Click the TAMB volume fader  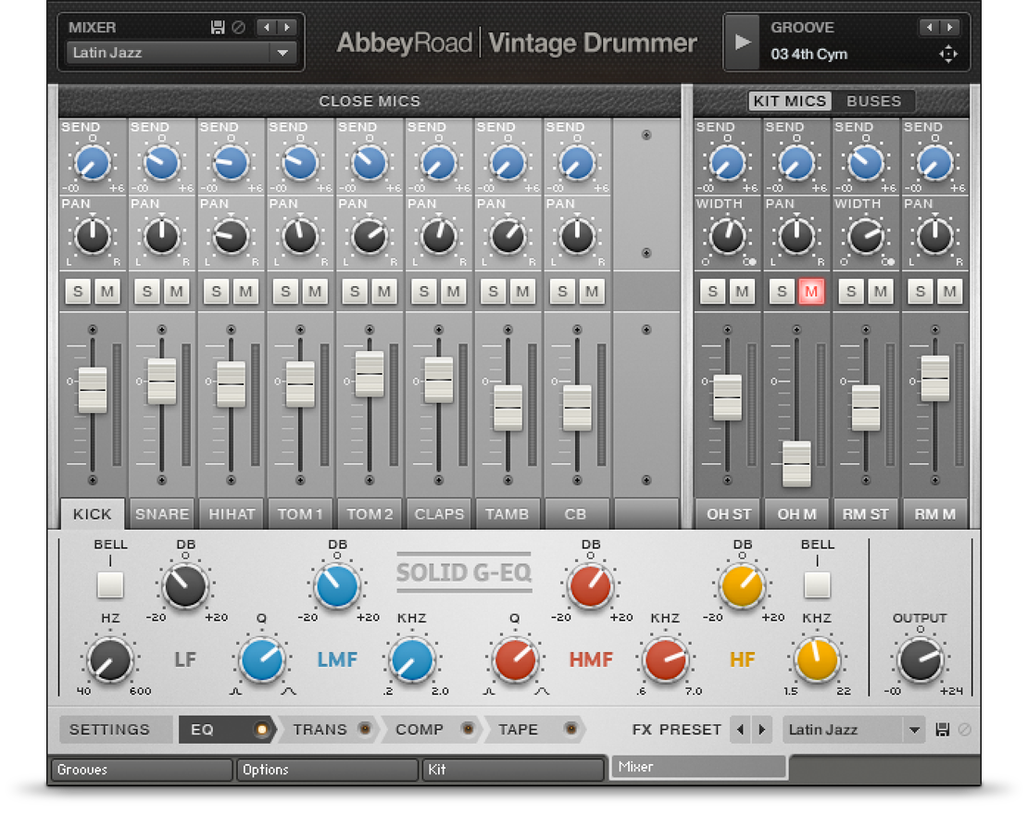pyautogui.click(x=508, y=407)
